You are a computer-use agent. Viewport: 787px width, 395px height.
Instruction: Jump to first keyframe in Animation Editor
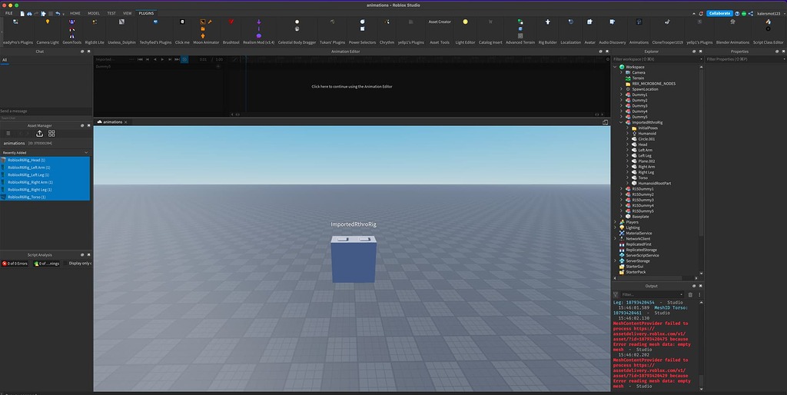140,59
